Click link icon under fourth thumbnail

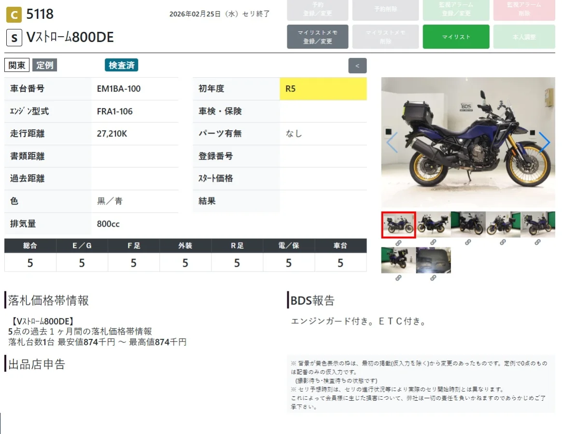(x=503, y=243)
